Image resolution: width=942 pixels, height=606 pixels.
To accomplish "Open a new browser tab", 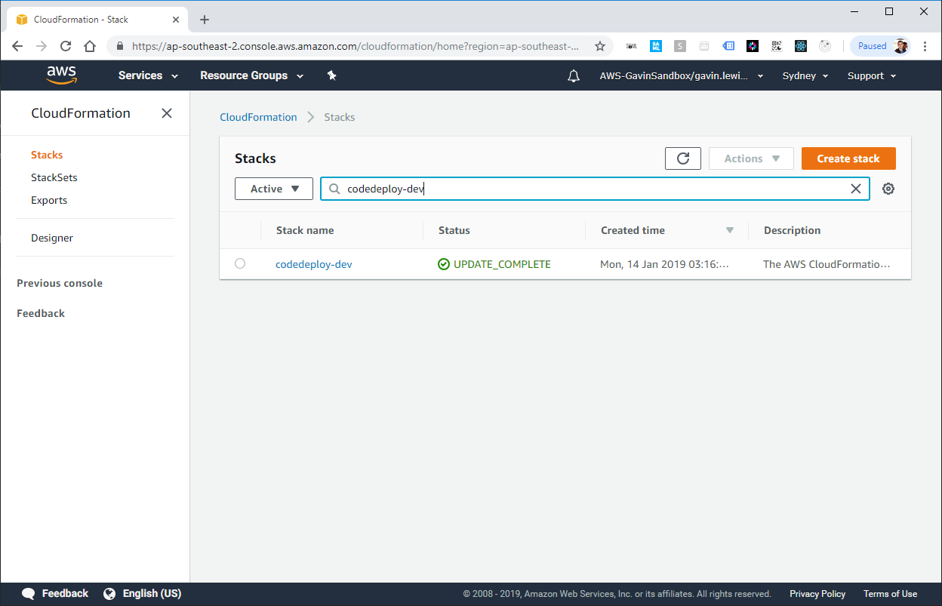I will [x=204, y=20].
